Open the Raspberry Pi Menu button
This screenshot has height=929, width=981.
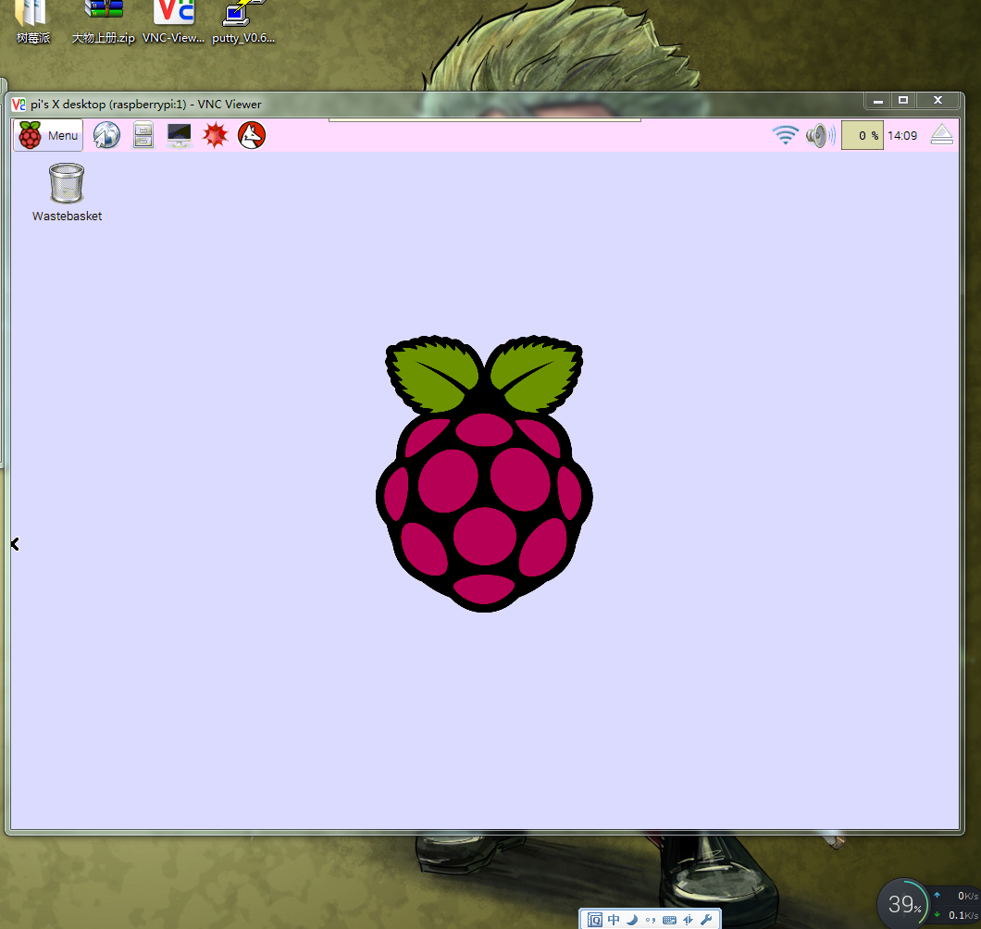(48, 135)
